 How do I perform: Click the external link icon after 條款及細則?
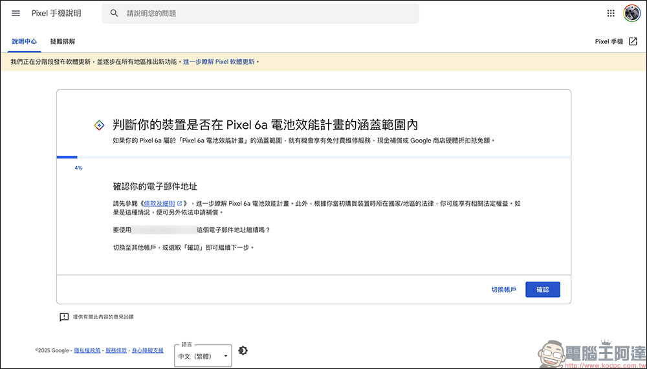tap(179, 203)
